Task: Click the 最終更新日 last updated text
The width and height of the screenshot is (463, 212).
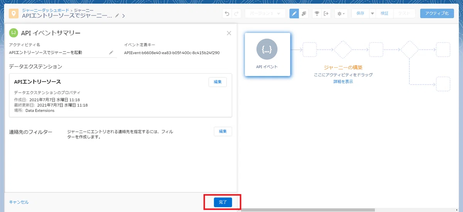Action: tap(51, 105)
